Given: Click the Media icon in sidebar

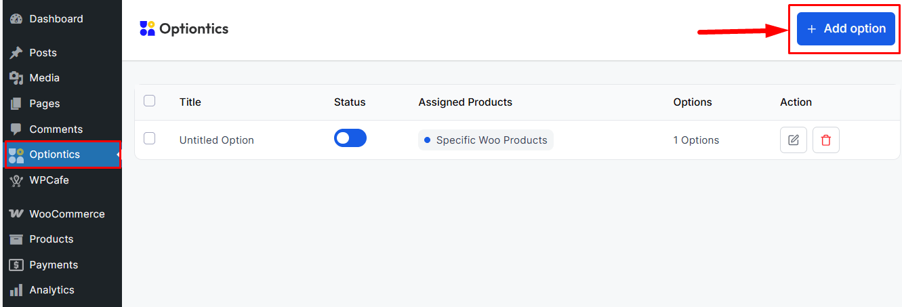Looking at the screenshot, I should click(16, 78).
